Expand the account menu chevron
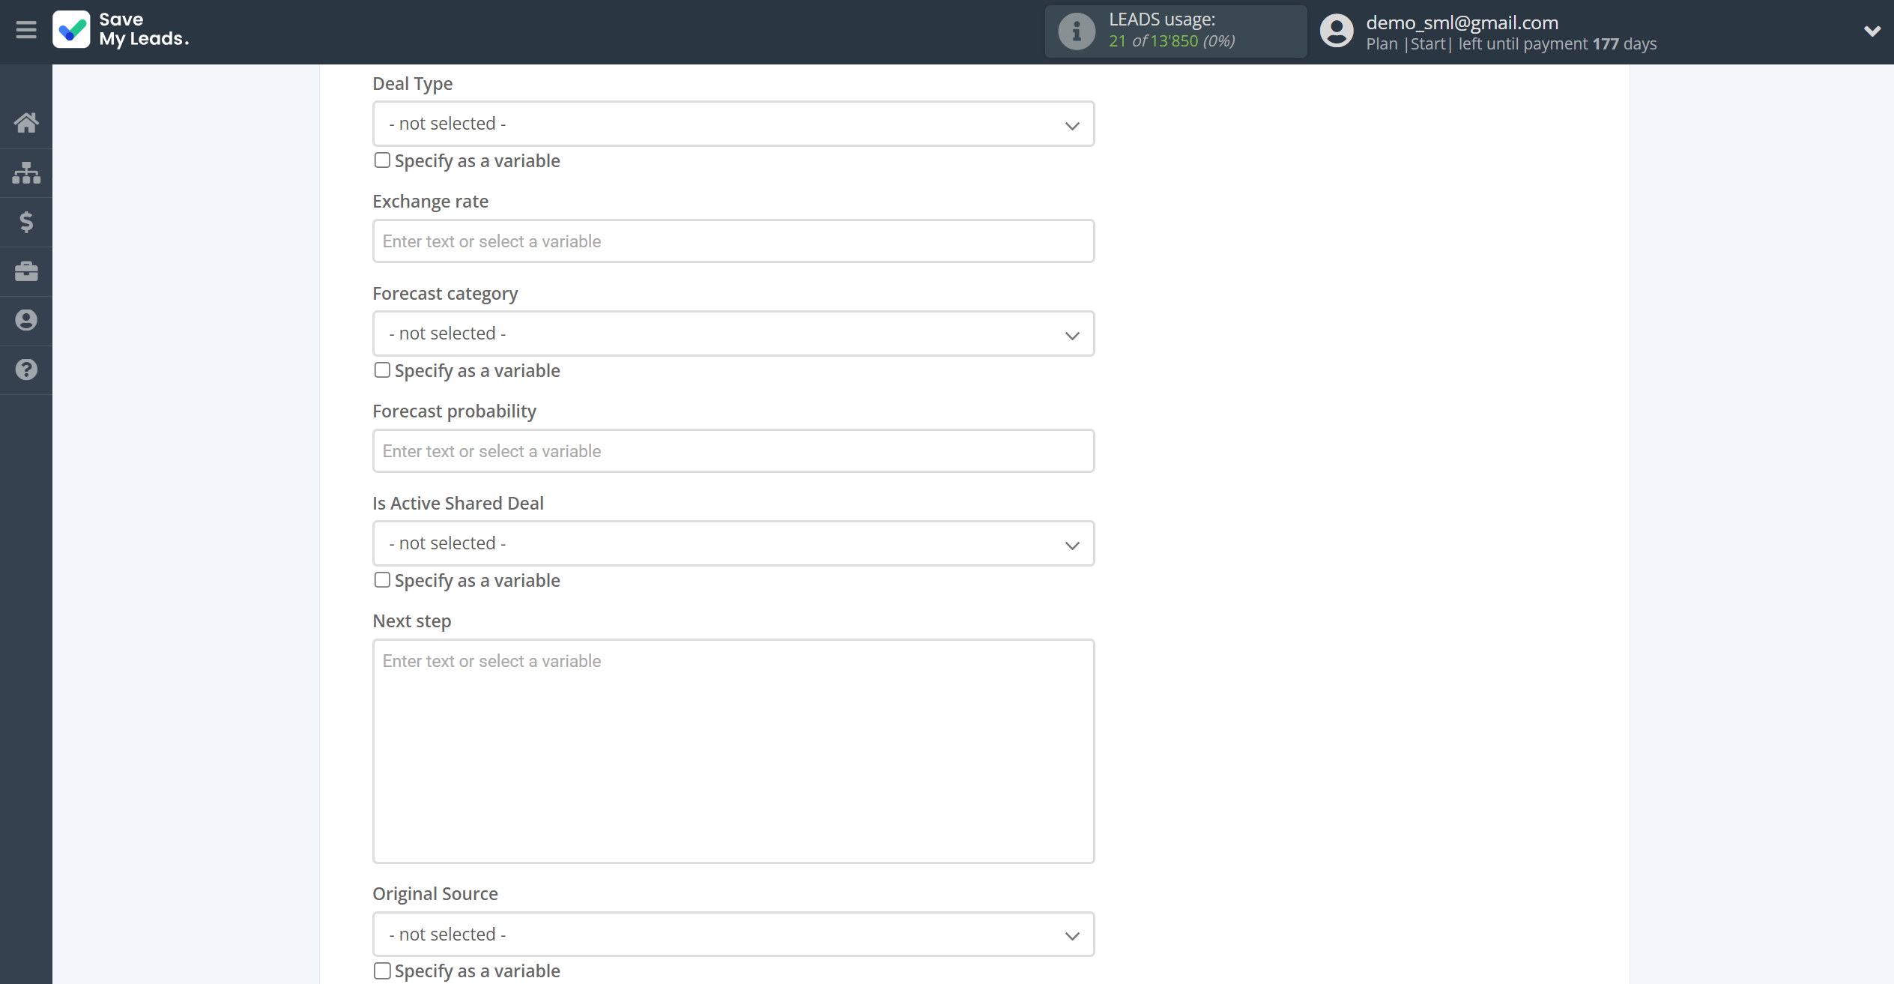 point(1872,31)
